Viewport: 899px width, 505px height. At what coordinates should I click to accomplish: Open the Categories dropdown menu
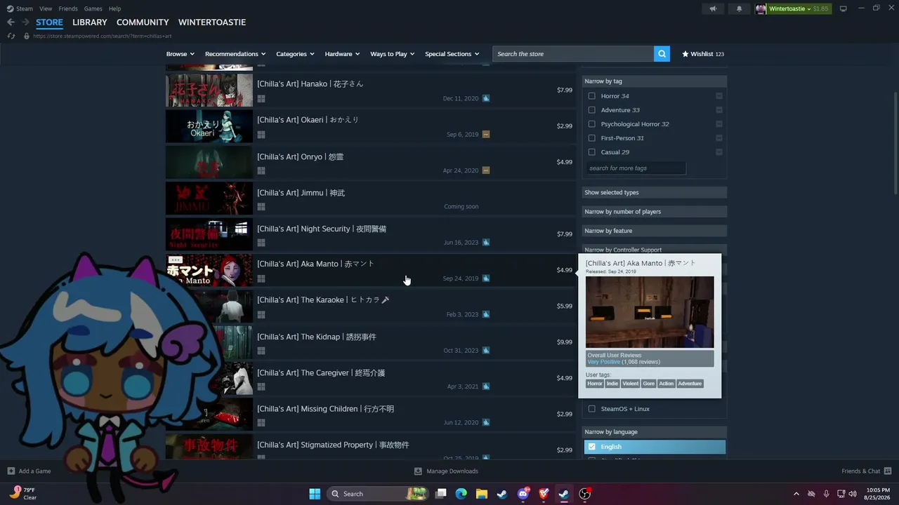(x=295, y=54)
